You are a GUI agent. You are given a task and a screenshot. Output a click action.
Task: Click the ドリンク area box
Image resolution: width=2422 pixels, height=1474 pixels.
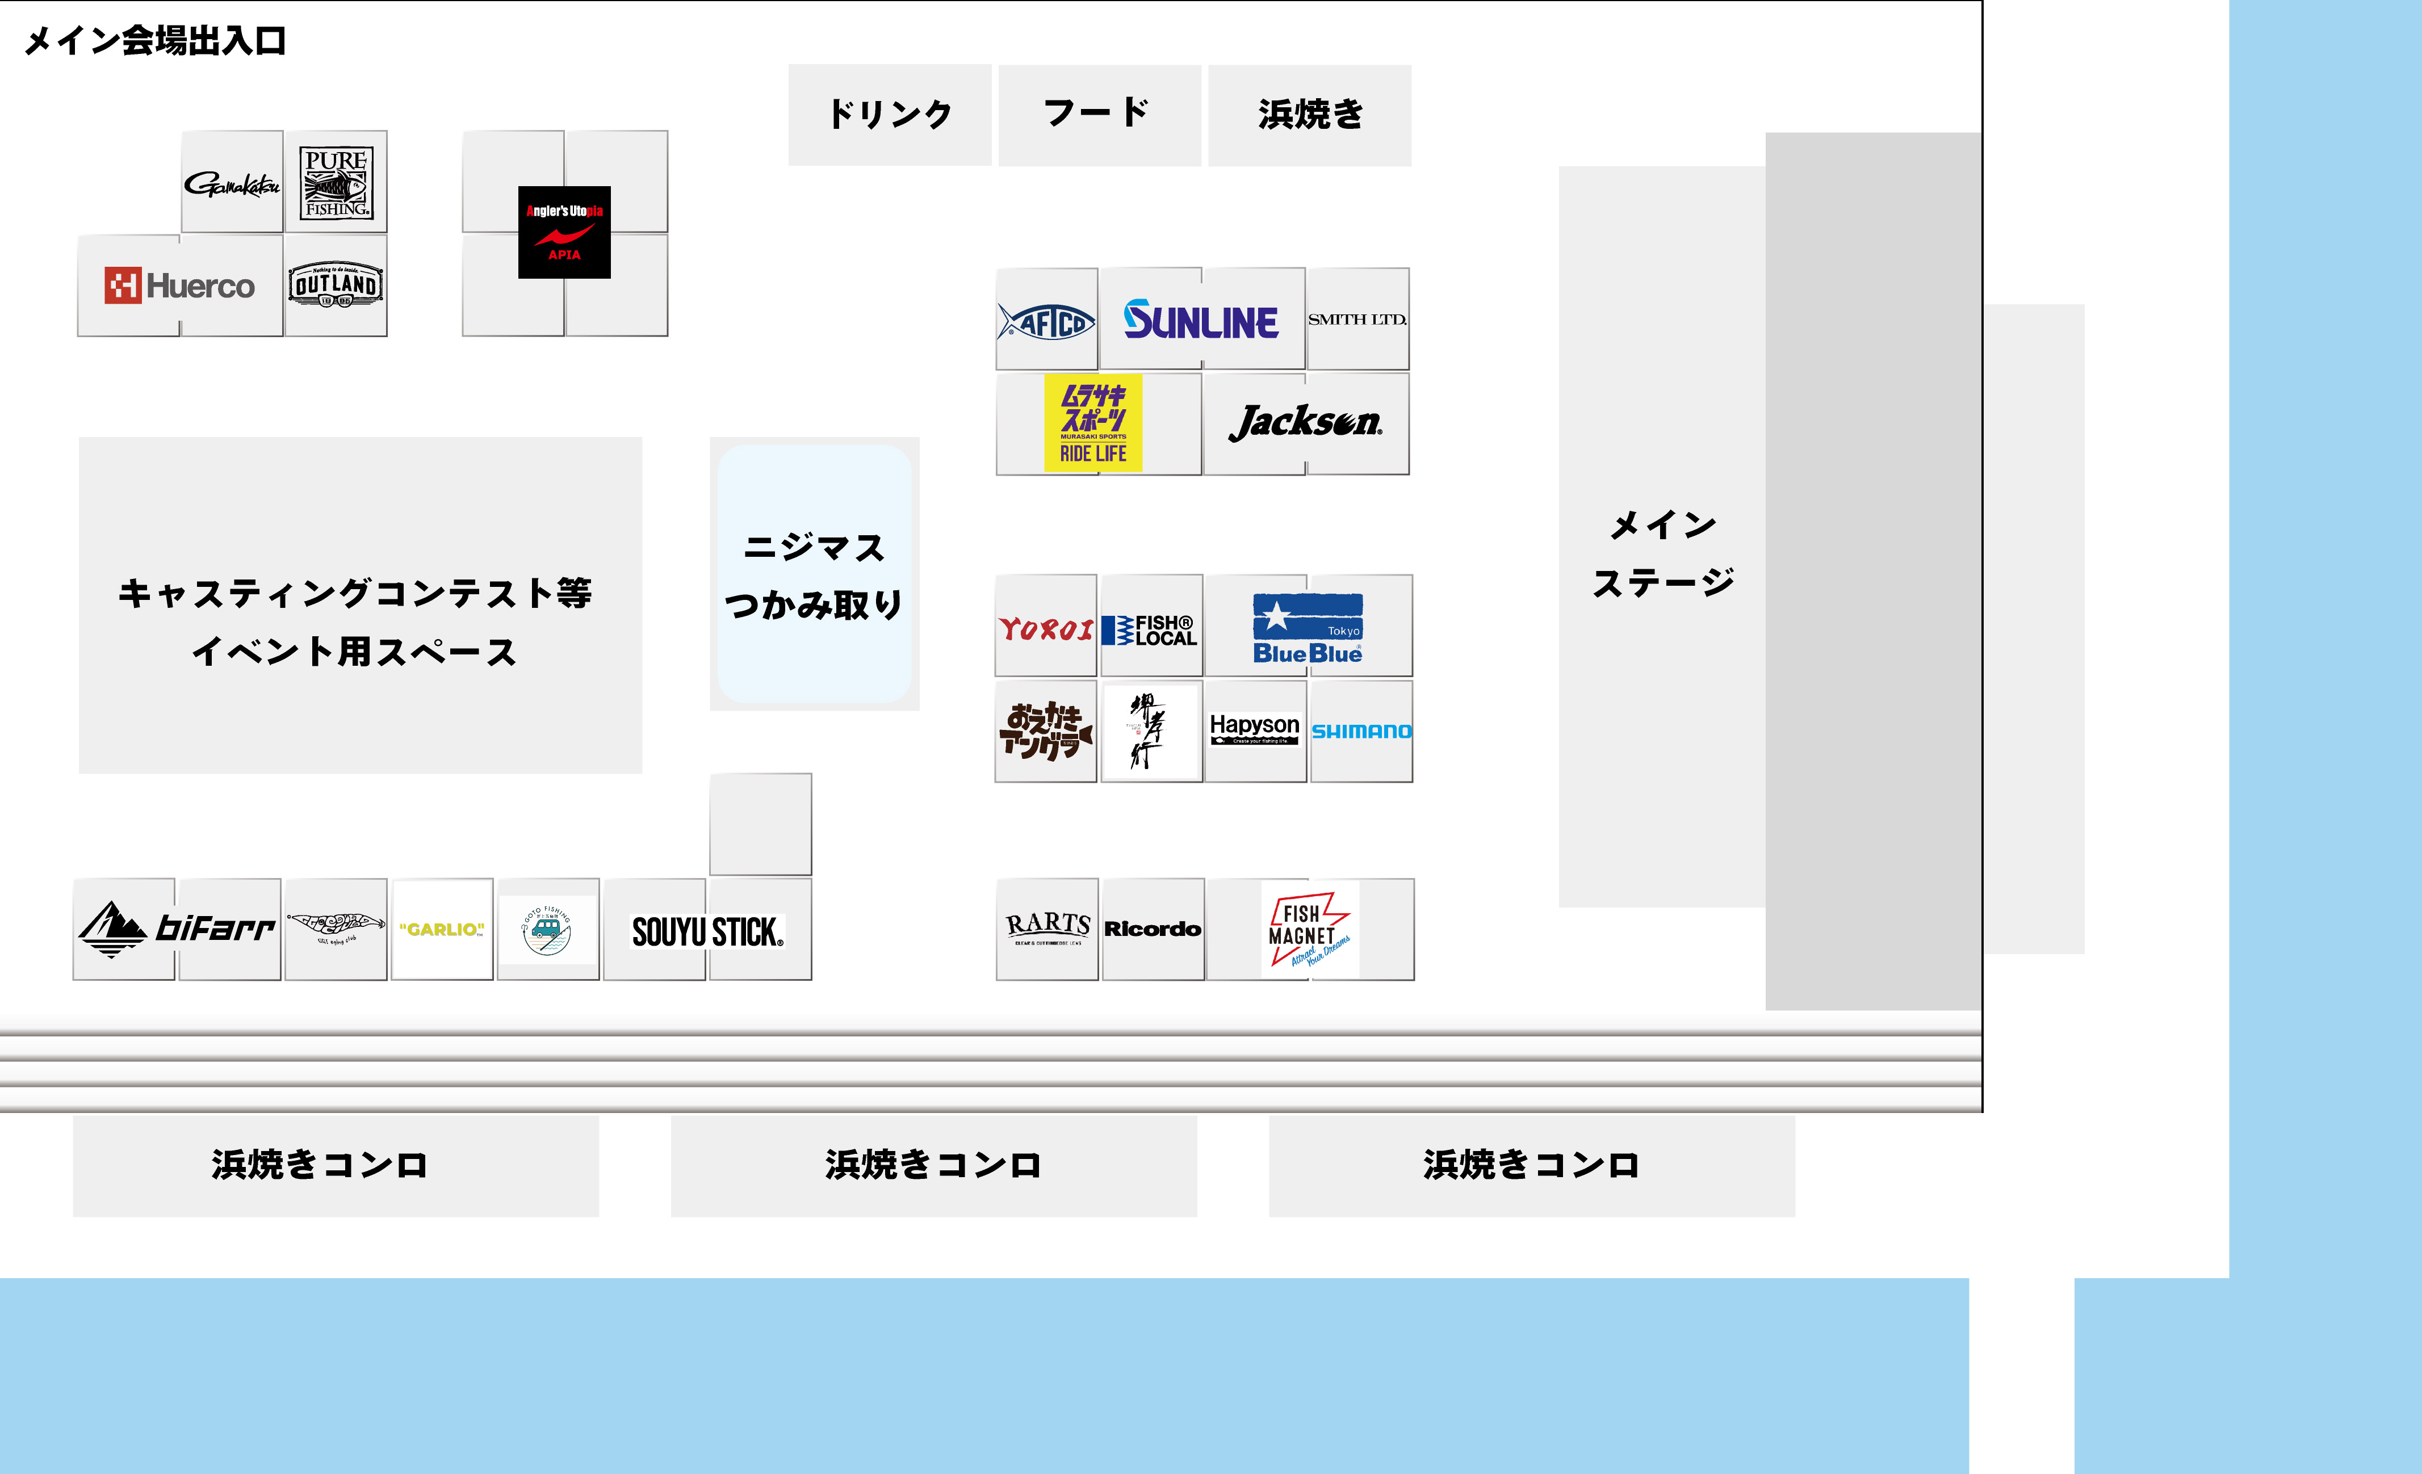coord(890,115)
